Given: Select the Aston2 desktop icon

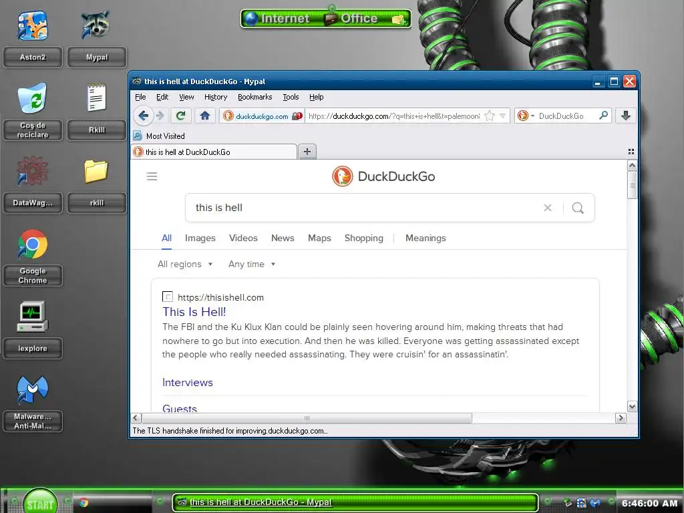Looking at the screenshot, I should point(33,39).
